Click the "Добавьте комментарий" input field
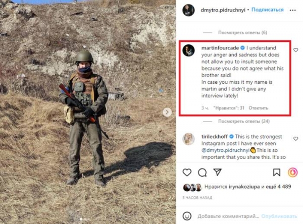 (x=227, y=215)
